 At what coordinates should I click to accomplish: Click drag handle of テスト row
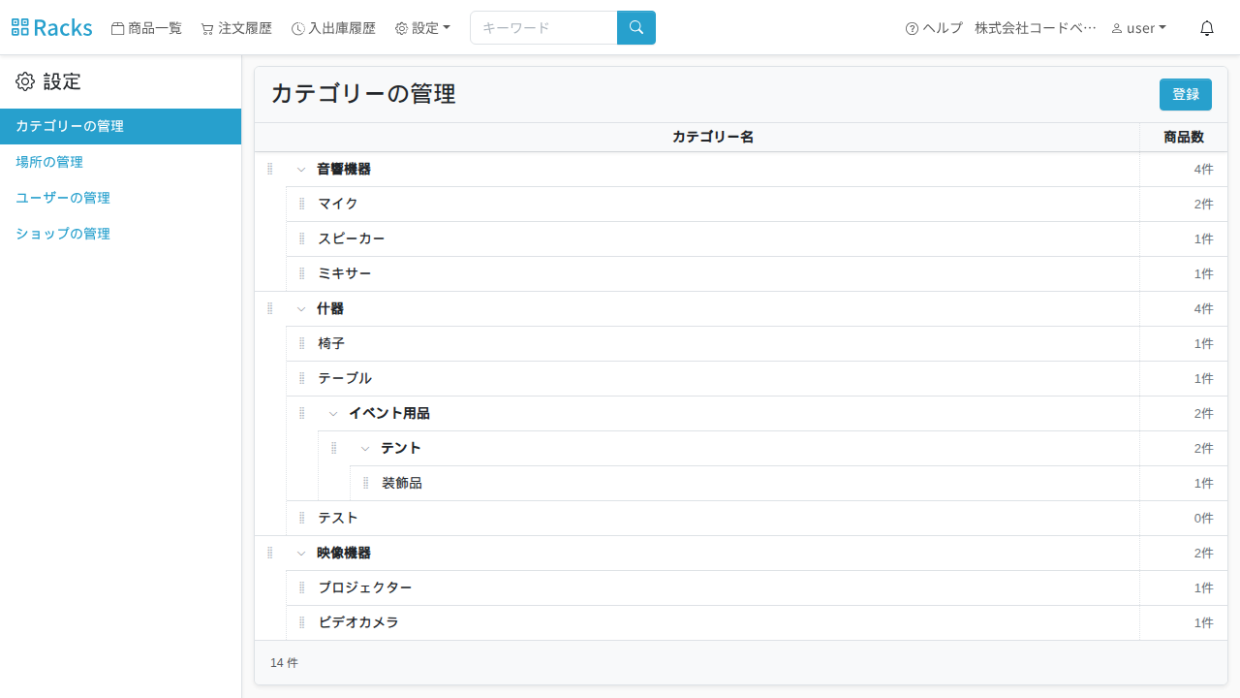click(302, 518)
